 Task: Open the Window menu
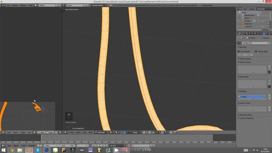coord(23,6)
